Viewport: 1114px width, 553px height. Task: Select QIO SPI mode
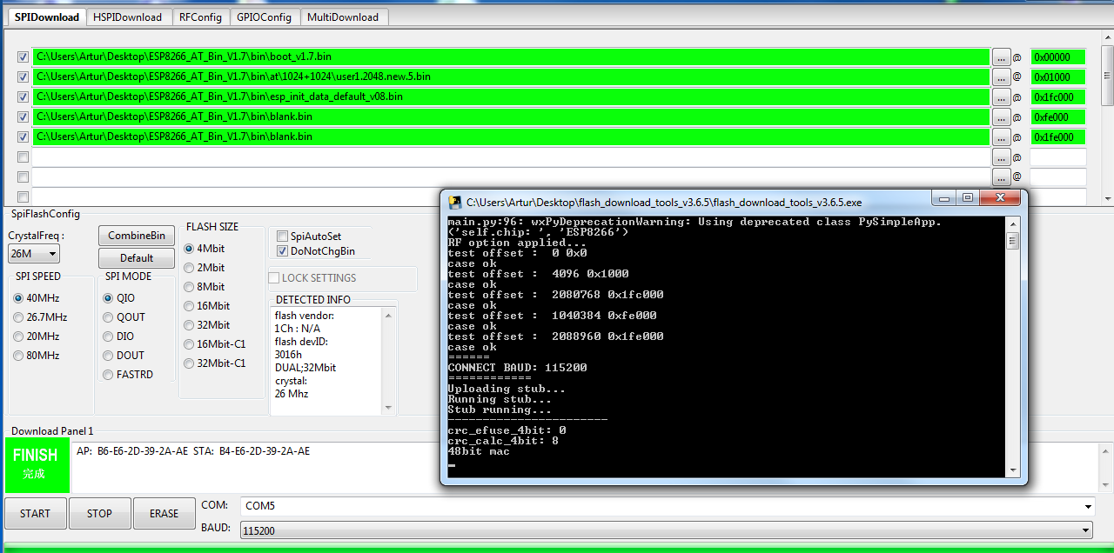pyautogui.click(x=109, y=298)
